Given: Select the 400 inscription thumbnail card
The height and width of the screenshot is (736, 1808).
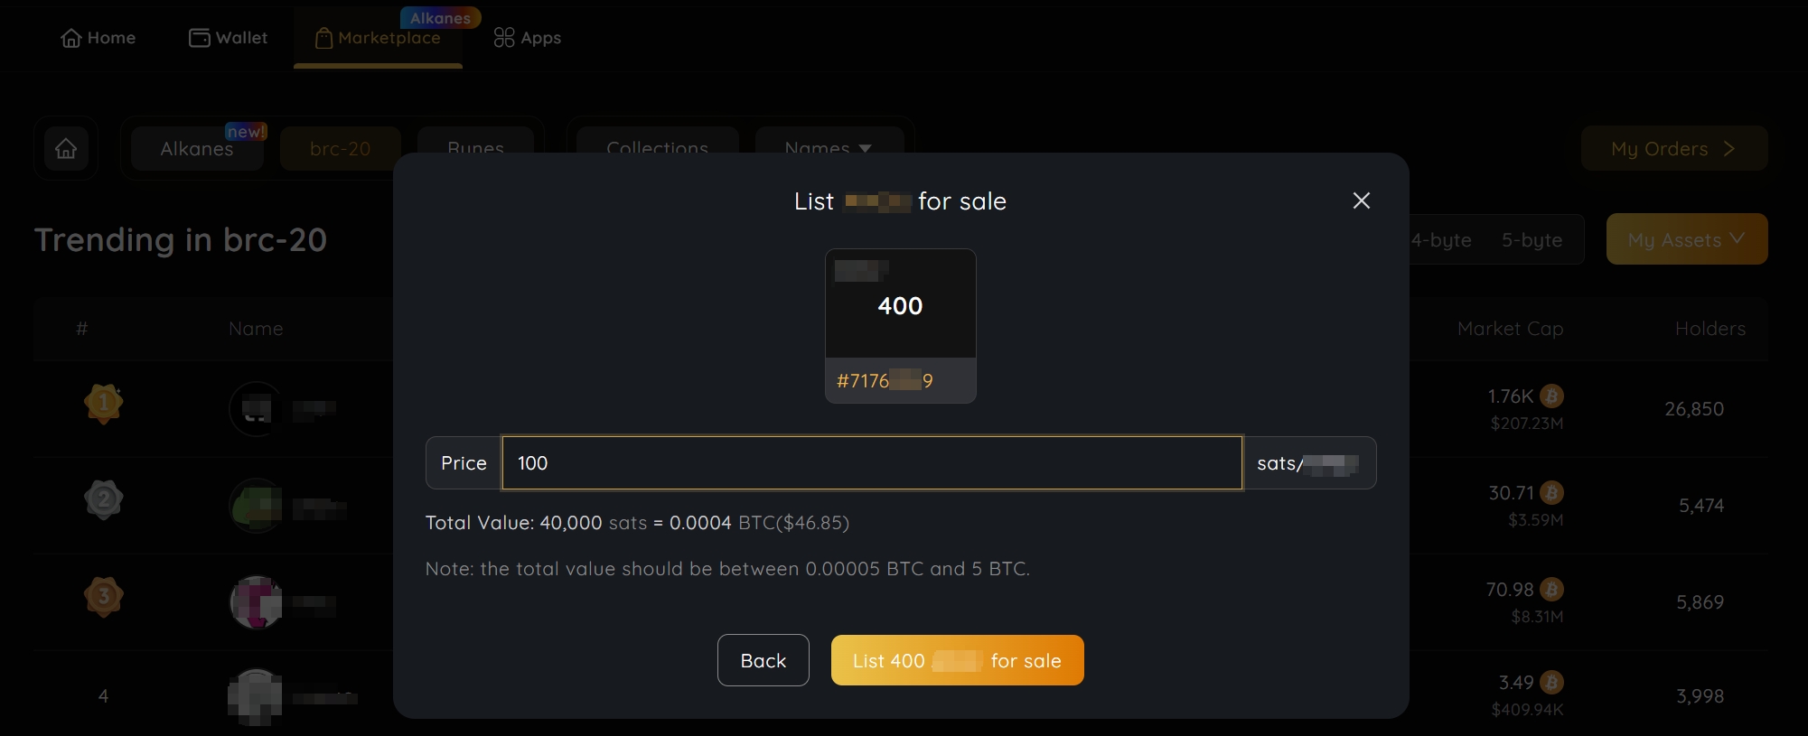Looking at the screenshot, I should coord(900,325).
